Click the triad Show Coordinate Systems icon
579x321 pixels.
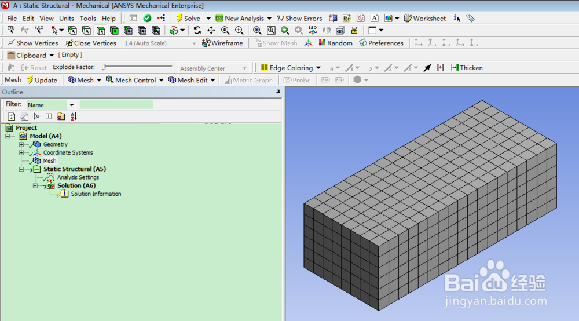[308, 43]
